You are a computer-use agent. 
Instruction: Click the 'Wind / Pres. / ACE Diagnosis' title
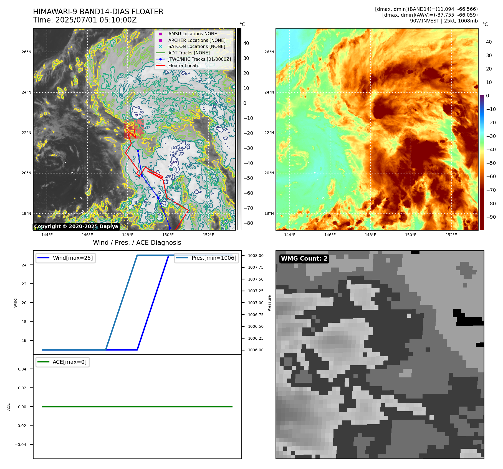click(x=137, y=243)
